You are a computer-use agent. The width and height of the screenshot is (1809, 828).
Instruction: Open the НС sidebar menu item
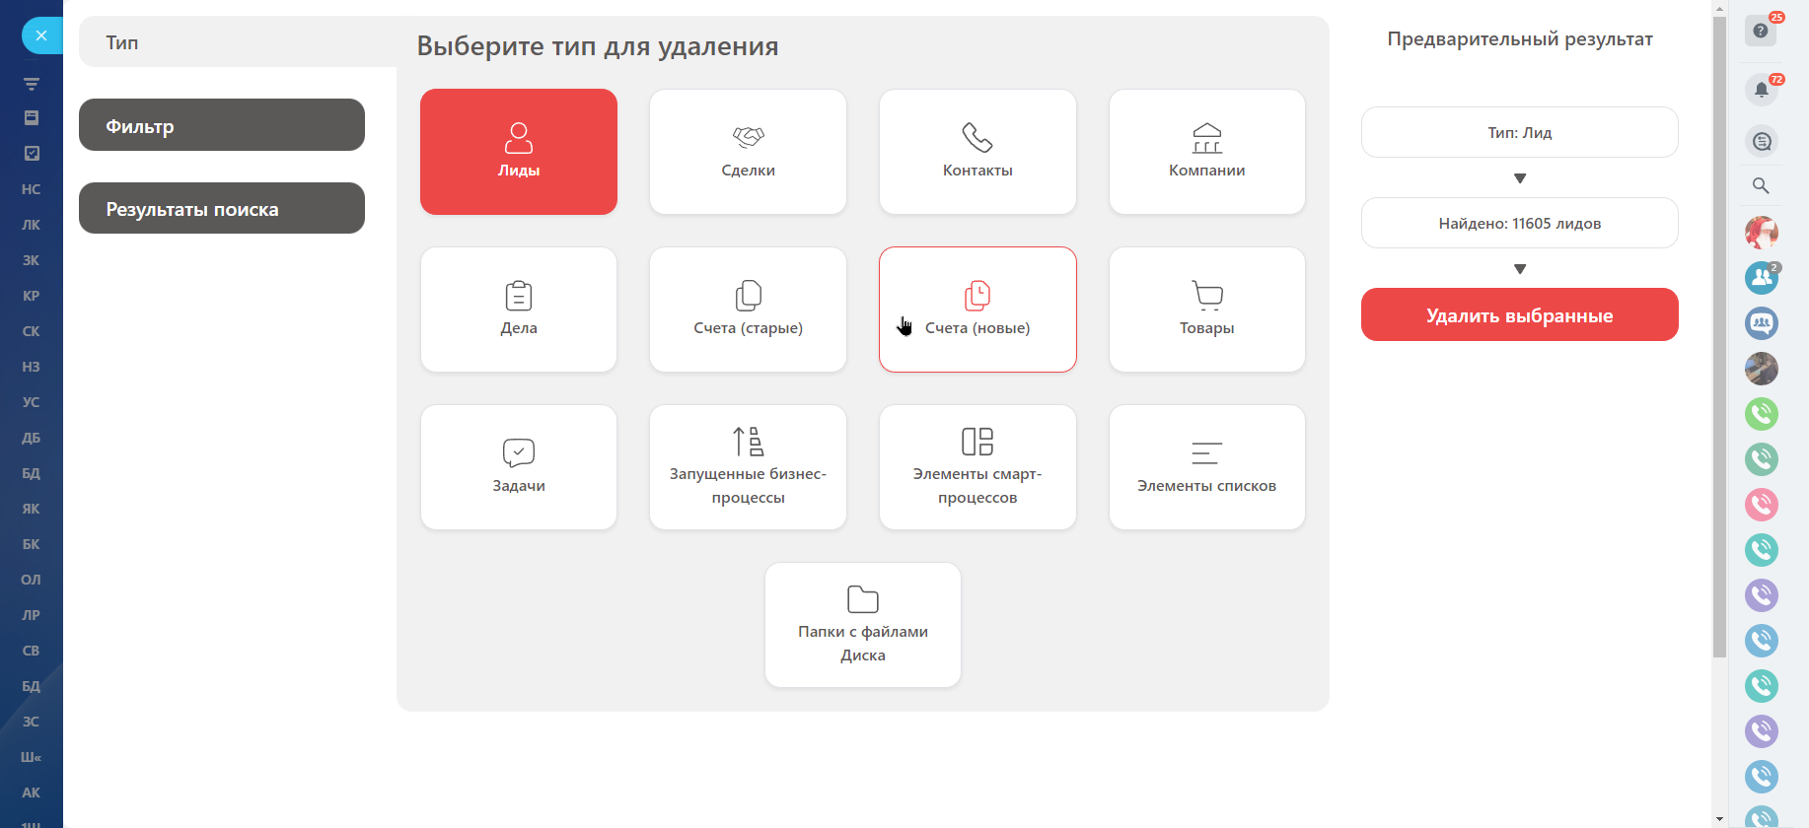(x=32, y=189)
